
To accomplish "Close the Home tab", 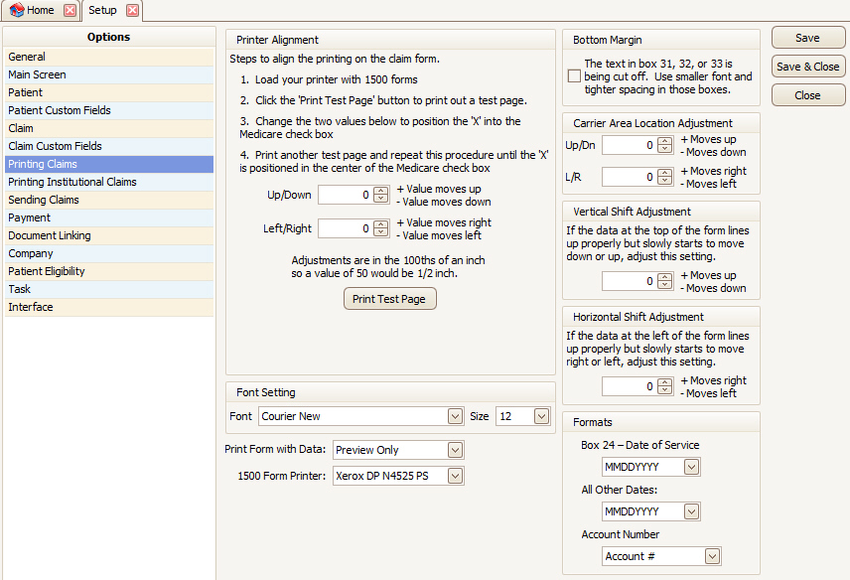I will (x=70, y=10).
